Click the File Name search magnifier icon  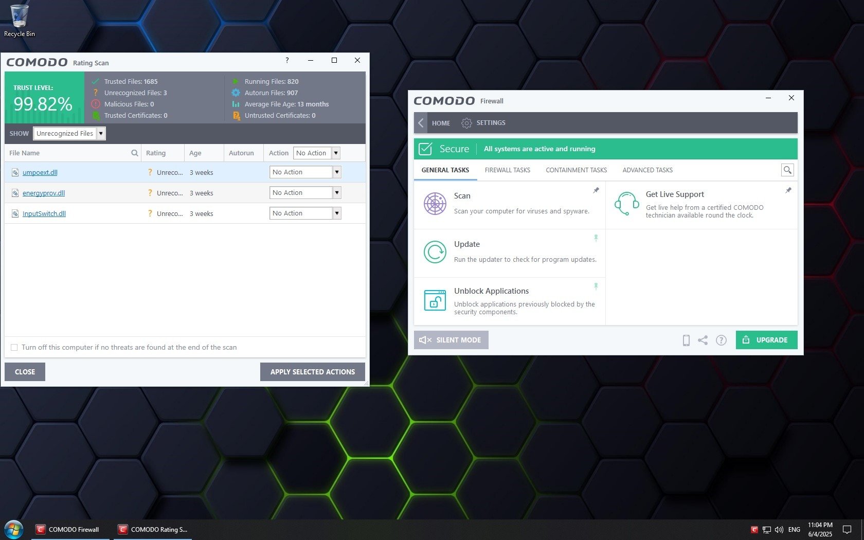[135, 153]
